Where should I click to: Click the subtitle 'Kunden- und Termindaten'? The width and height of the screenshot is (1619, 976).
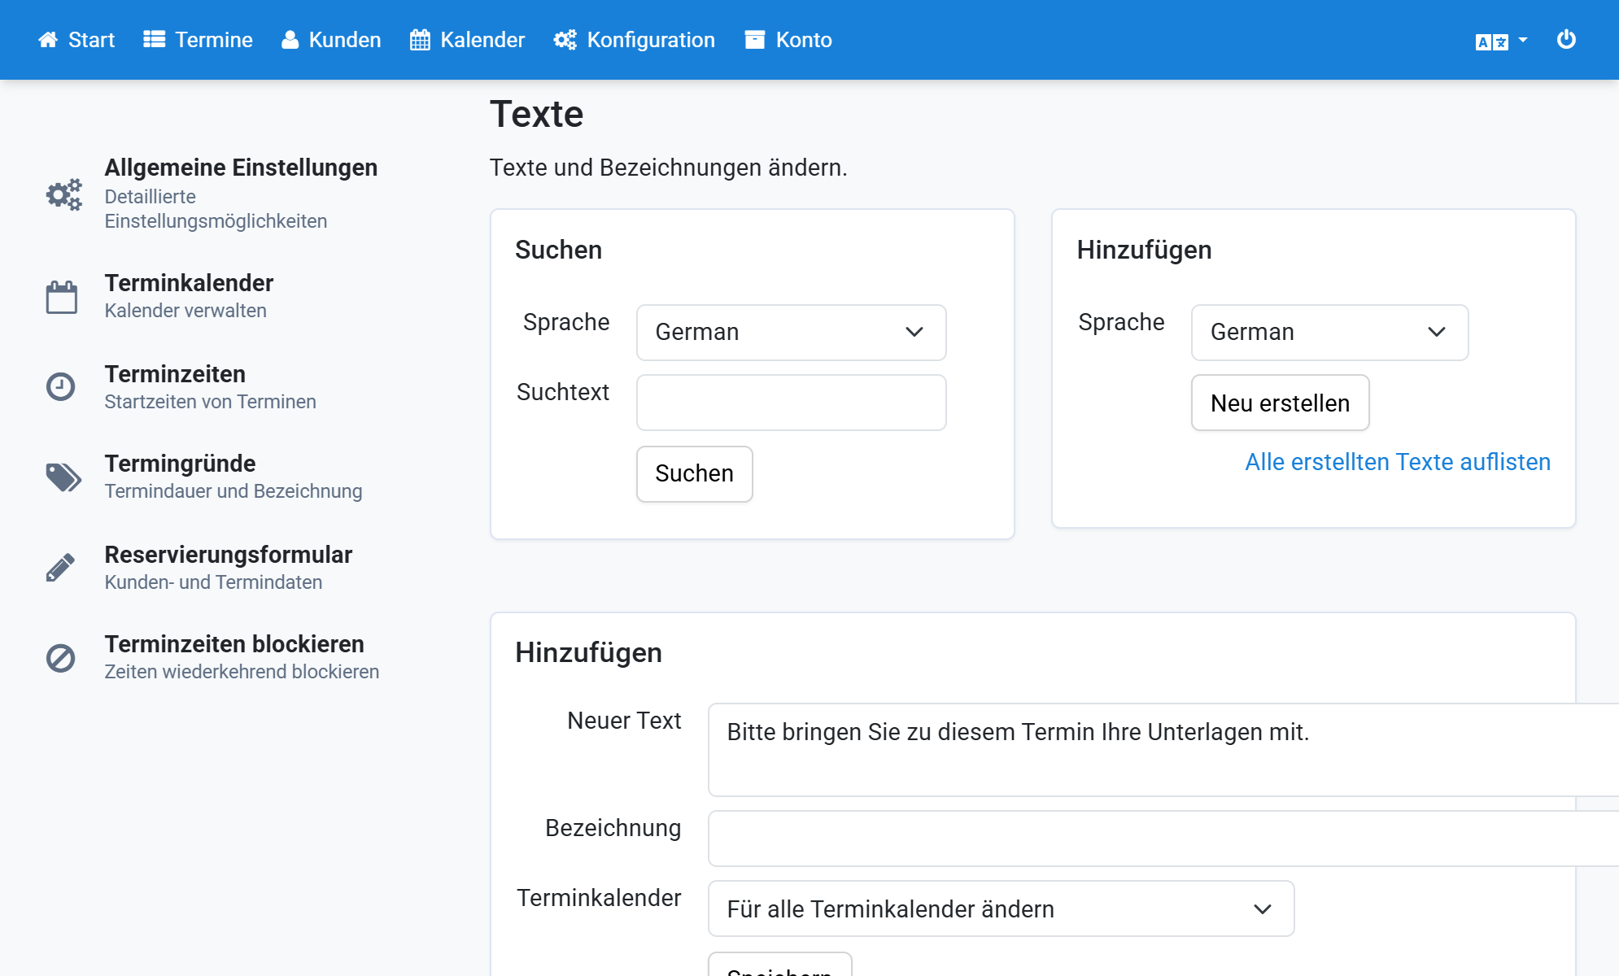pos(213,582)
